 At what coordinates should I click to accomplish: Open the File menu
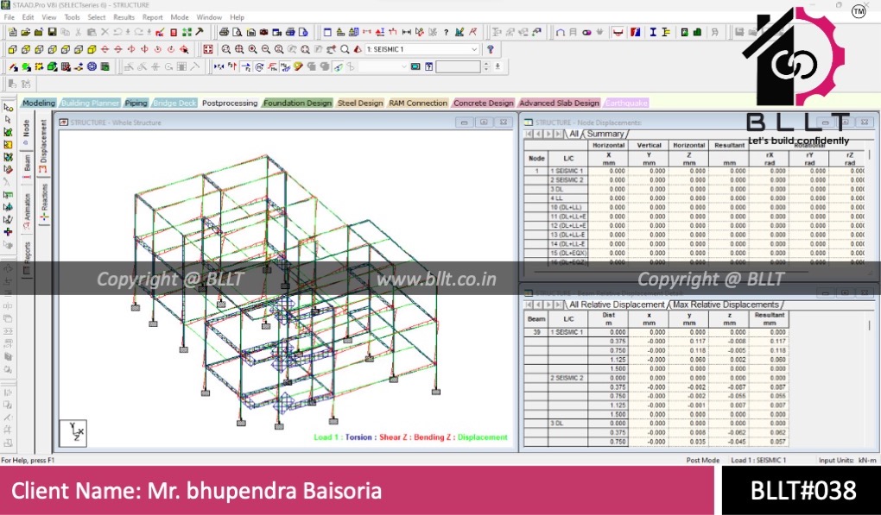pyautogui.click(x=10, y=17)
